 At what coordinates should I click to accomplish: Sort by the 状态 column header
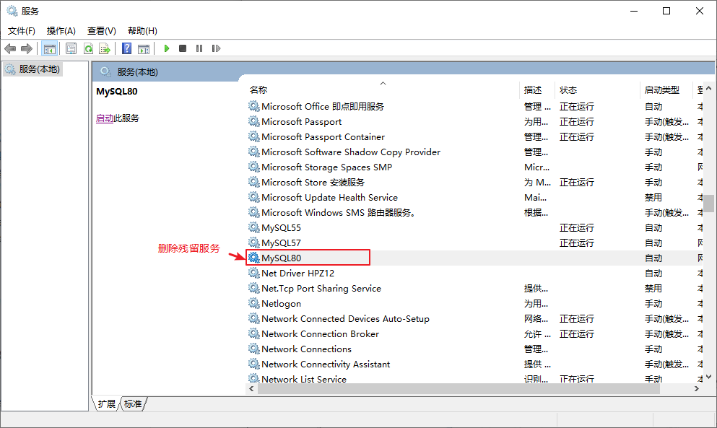[597, 90]
